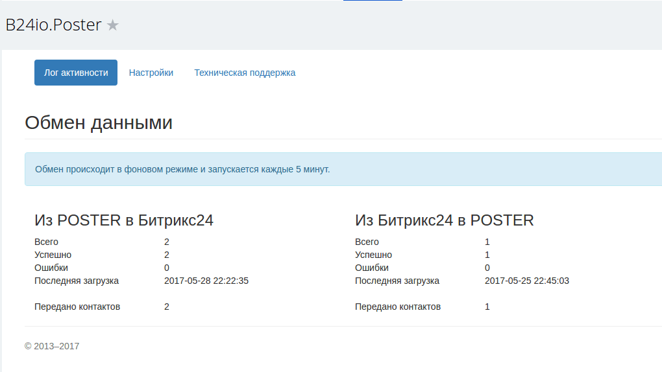
Task: Mark B24io.Poster as favorite with star
Action: pyautogui.click(x=113, y=25)
